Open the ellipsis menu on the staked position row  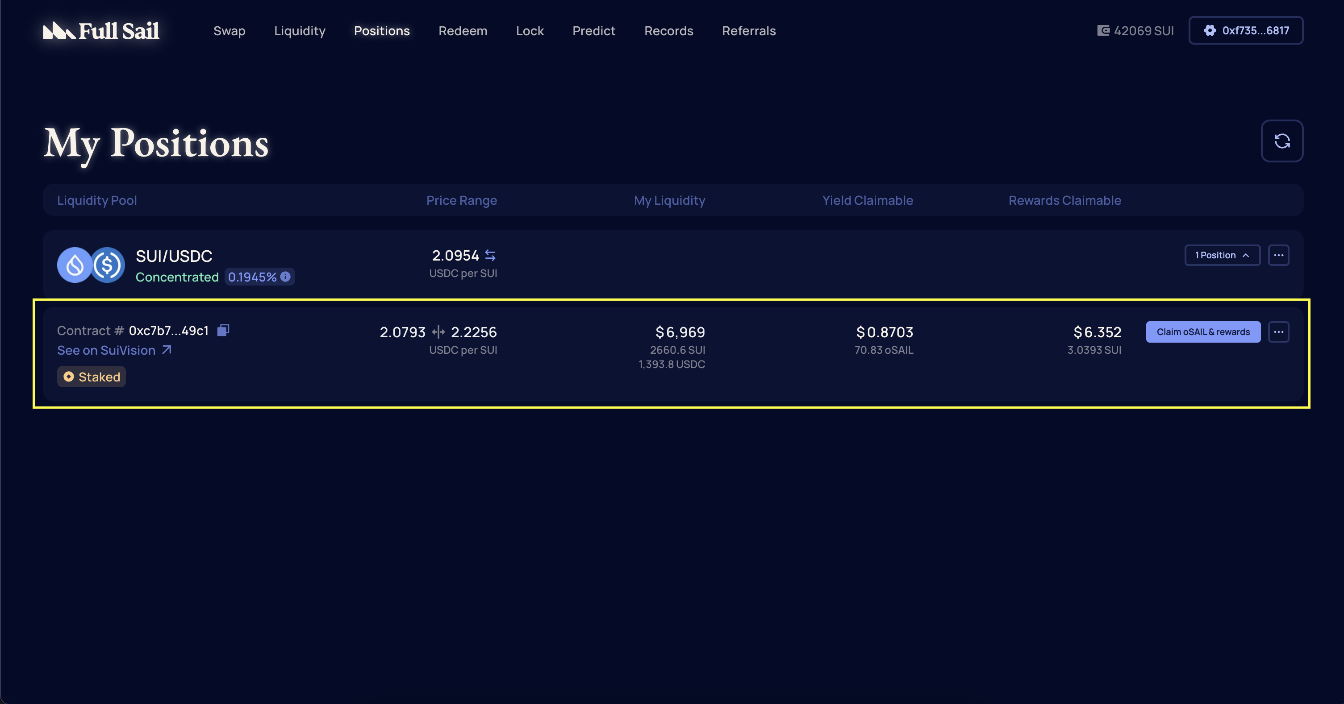point(1279,331)
